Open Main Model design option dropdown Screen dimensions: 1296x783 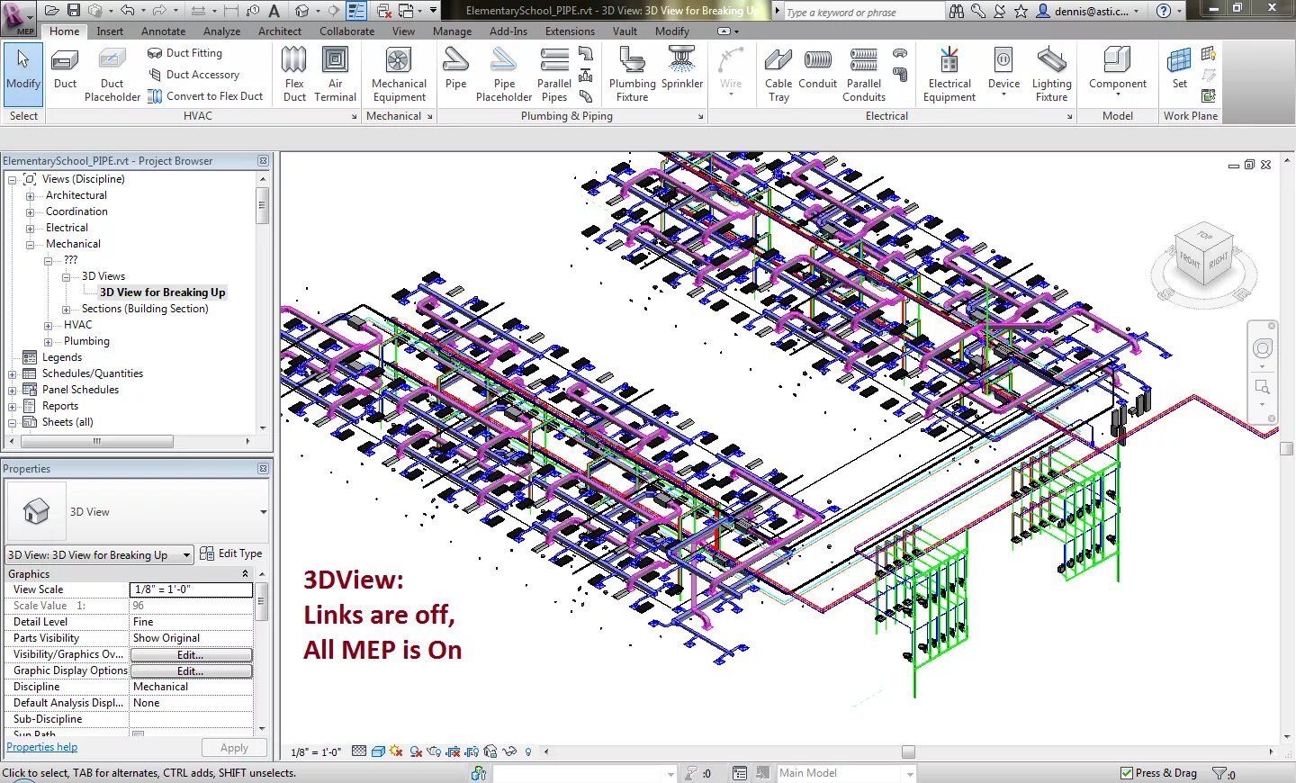847,773
